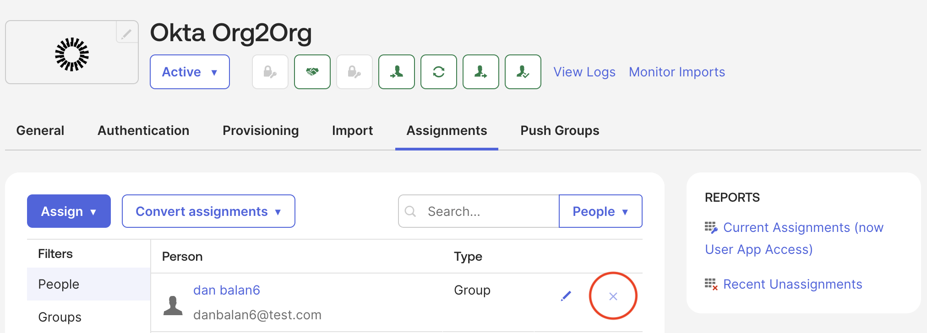927x333 pixels.
Task: Click the grey lock-key icon beside the Active dropdown
Action: (270, 72)
